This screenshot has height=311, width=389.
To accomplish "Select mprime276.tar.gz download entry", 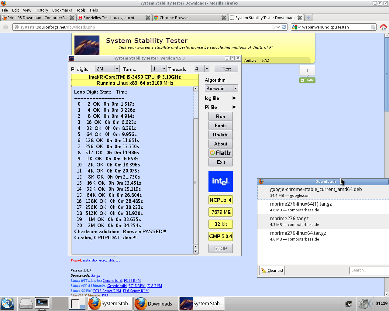I will coord(323,221).
